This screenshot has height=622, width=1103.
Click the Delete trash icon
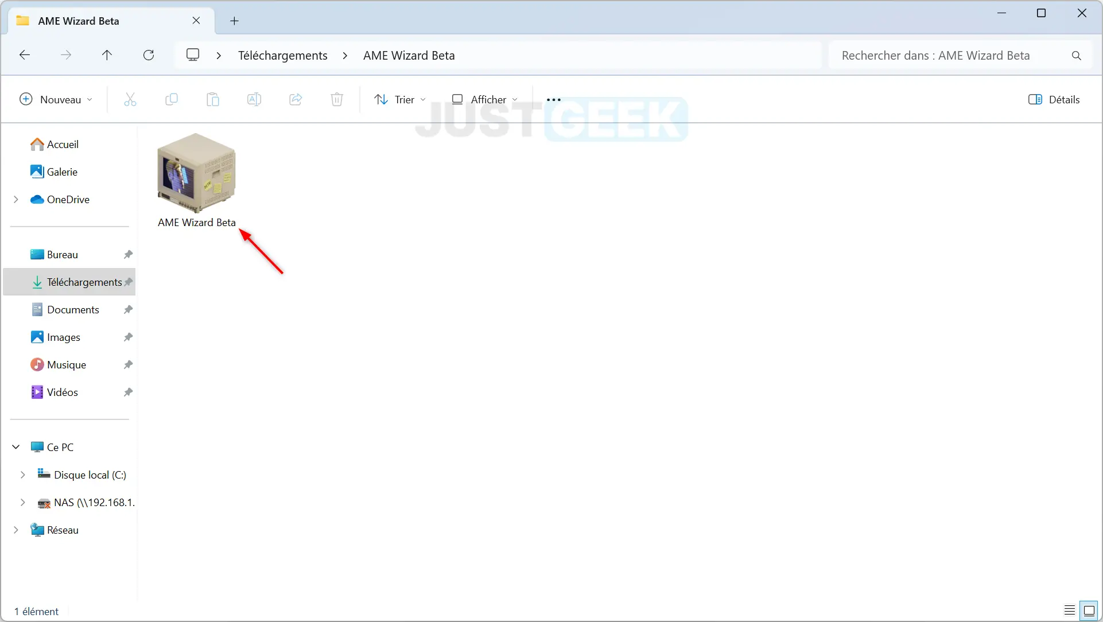tap(337, 99)
